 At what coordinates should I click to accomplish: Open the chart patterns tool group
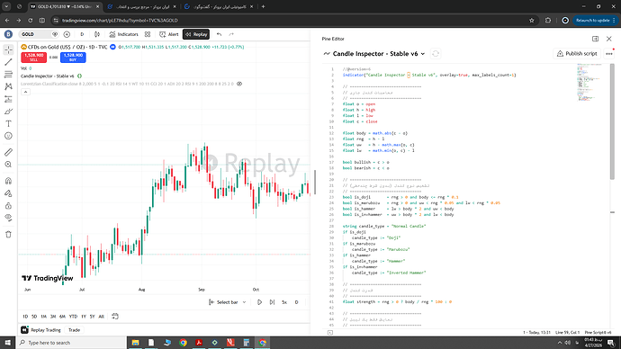pos(8,86)
